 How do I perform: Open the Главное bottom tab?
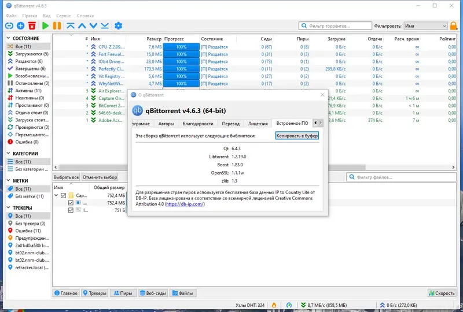tap(66, 293)
